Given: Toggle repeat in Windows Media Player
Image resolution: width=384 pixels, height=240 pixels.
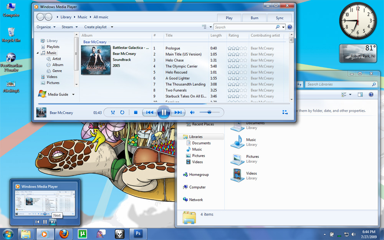Looking at the screenshot, I should [x=122, y=113].
